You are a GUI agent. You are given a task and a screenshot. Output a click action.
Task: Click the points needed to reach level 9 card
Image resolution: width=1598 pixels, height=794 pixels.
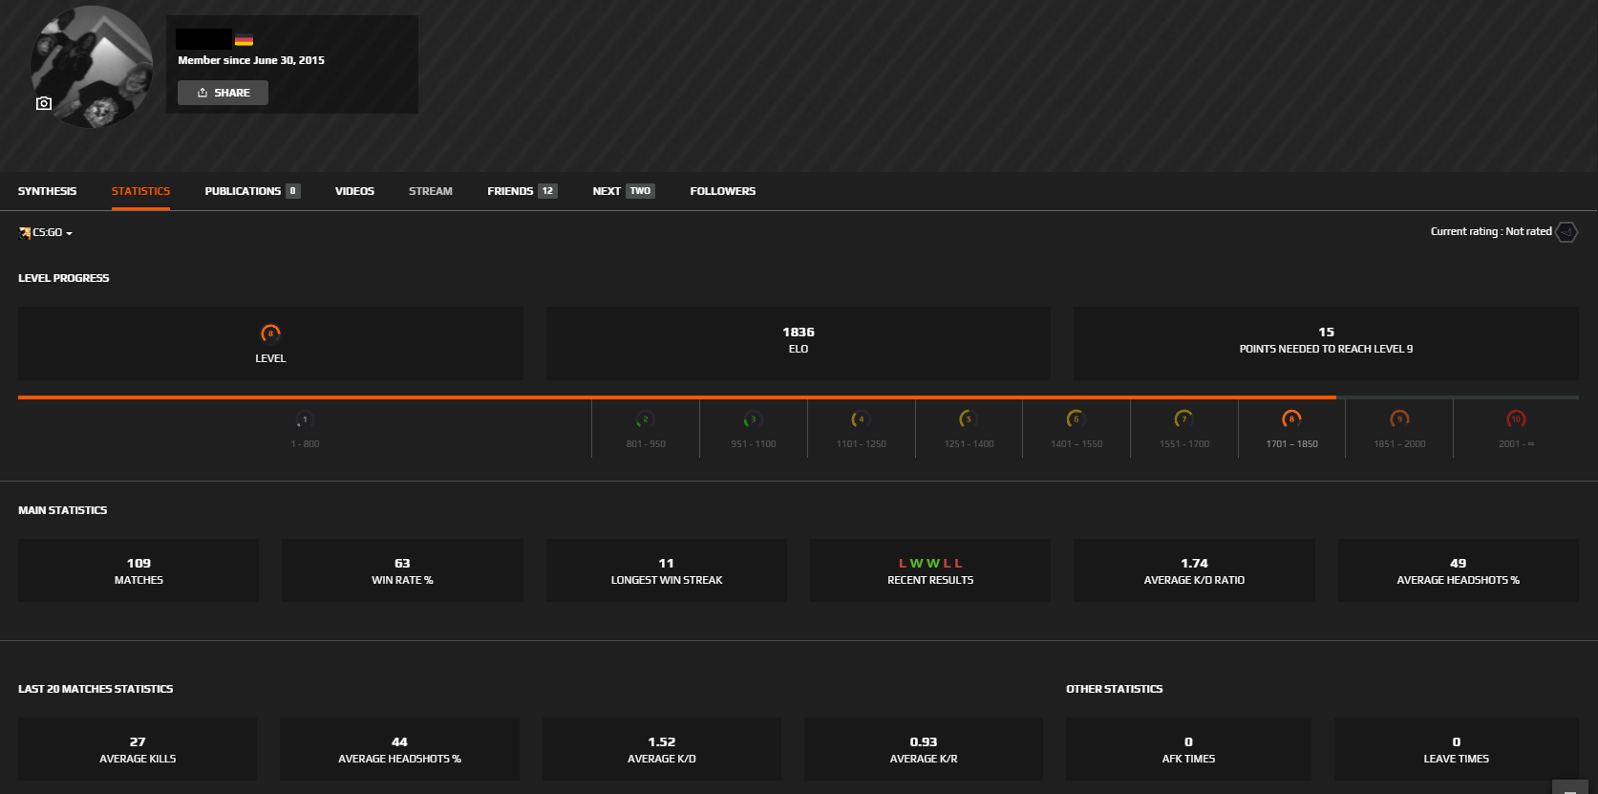[x=1326, y=343]
